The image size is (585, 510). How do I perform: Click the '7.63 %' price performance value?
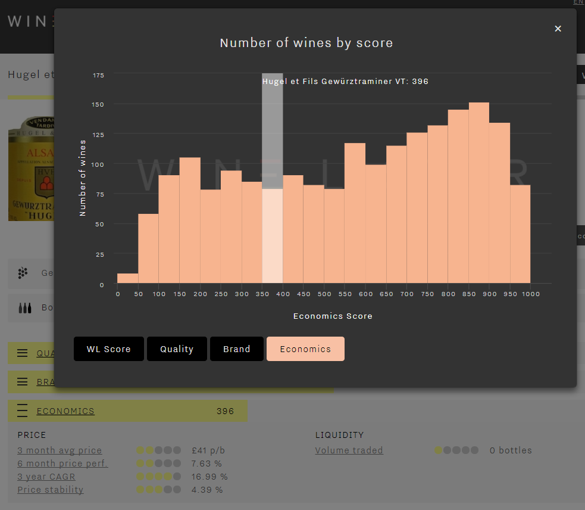(x=207, y=464)
